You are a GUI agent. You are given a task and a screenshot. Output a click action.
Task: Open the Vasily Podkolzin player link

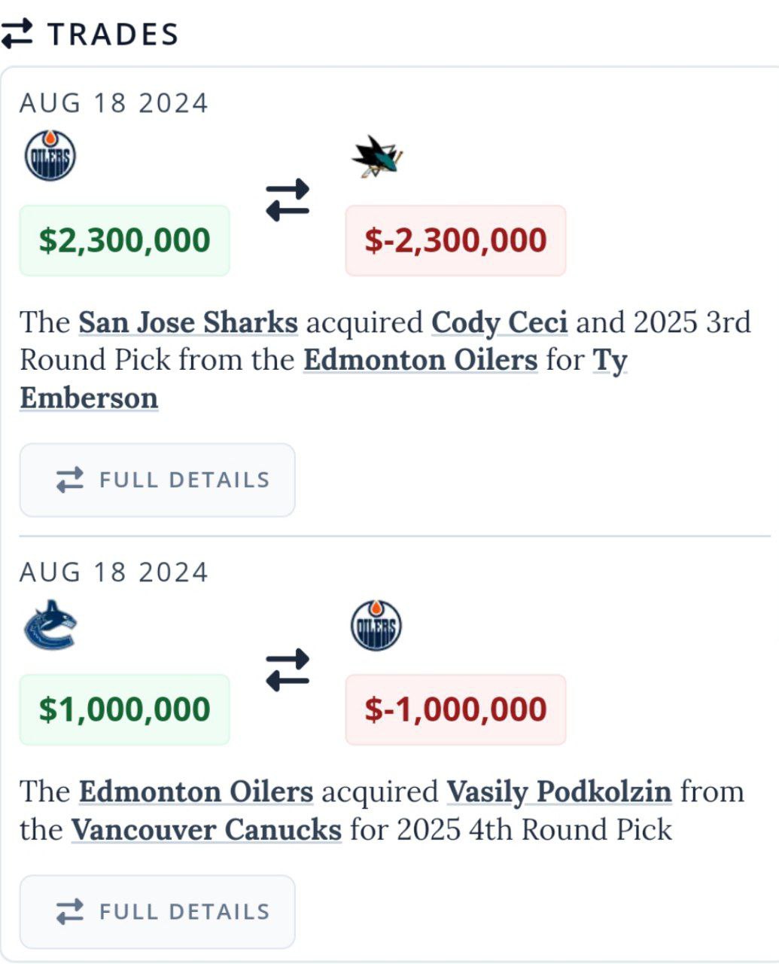pos(558,792)
